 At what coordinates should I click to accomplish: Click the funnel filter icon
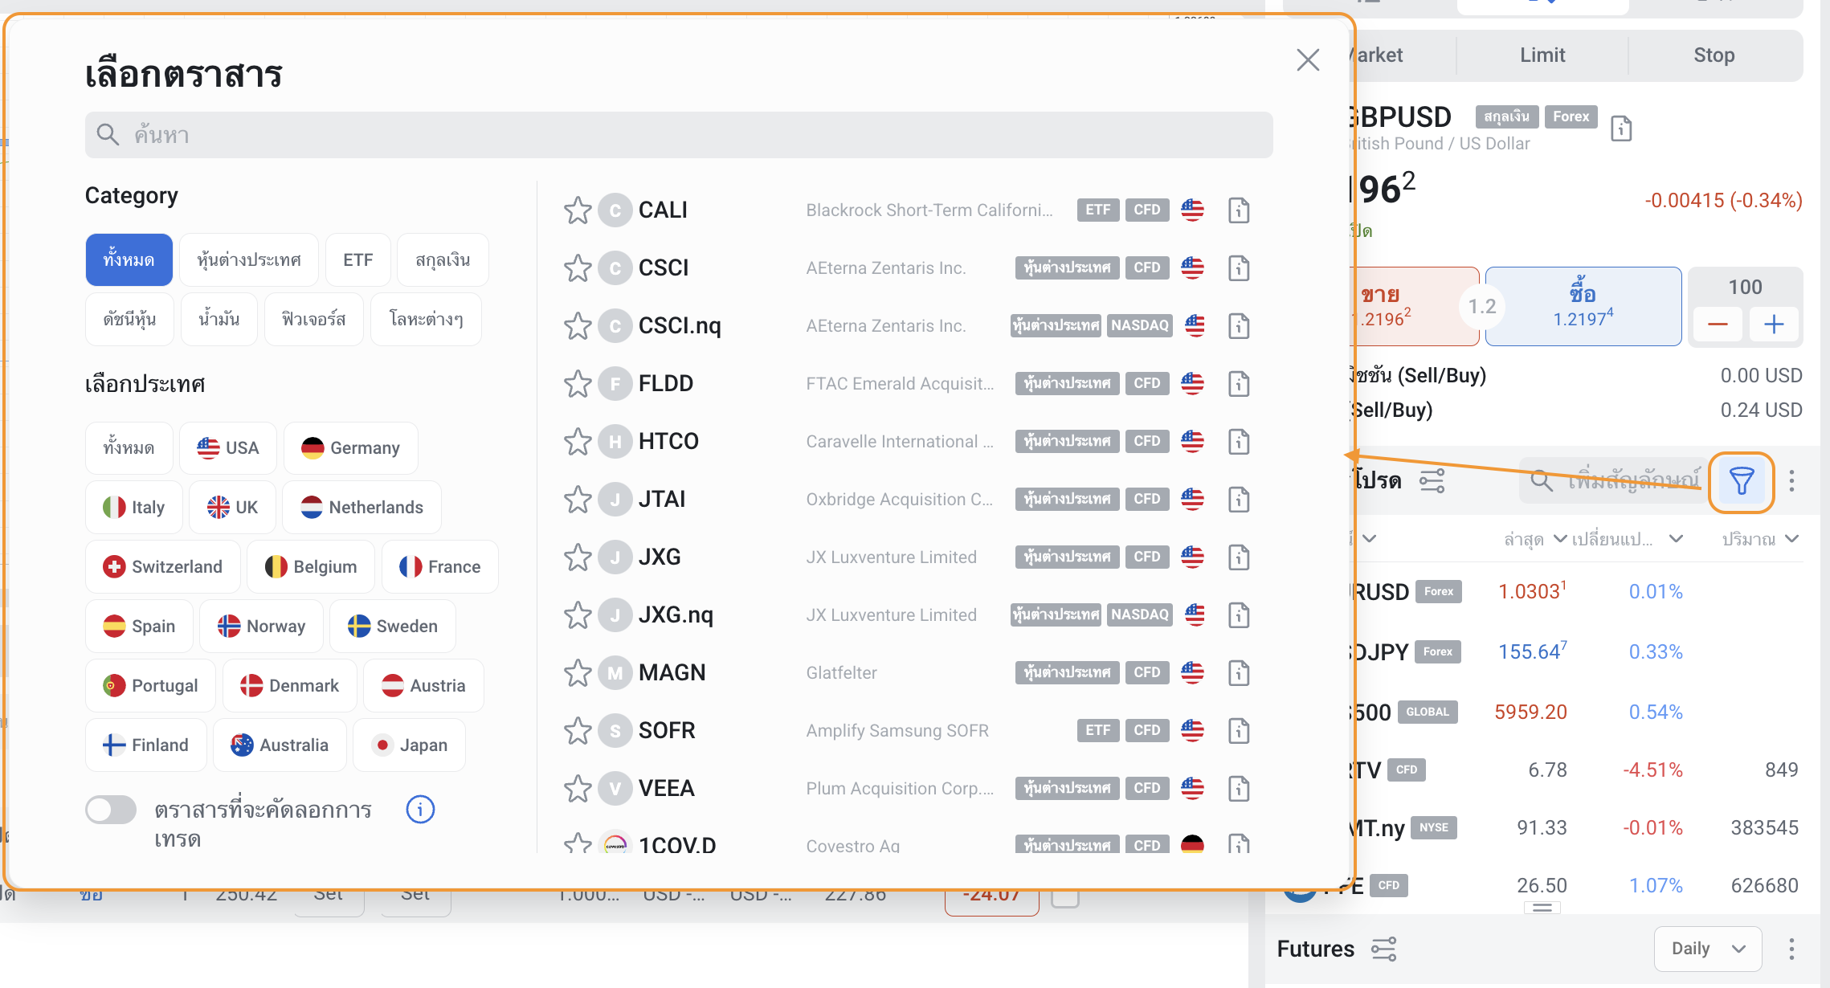pyautogui.click(x=1741, y=482)
